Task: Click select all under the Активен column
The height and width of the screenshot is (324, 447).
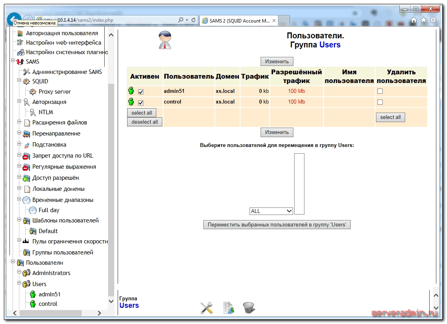Action: (x=142, y=113)
